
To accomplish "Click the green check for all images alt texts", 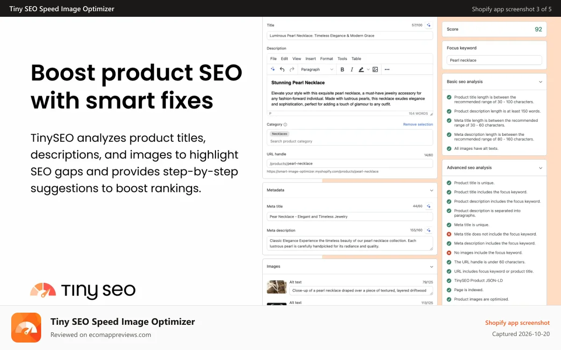I will pos(449,148).
